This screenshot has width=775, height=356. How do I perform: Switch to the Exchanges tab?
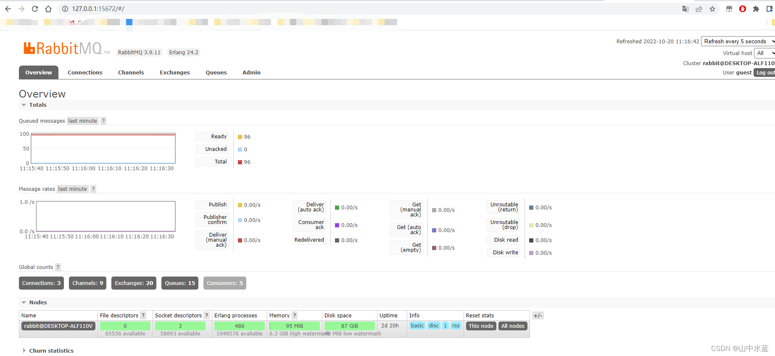175,73
